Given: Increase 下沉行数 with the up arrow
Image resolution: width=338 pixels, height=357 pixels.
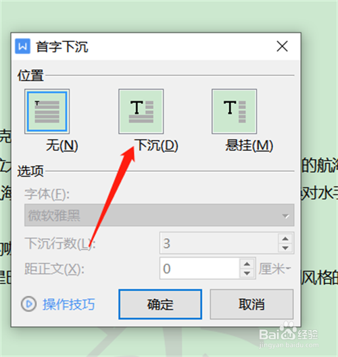Looking at the screenshot, I should [285, 239].
